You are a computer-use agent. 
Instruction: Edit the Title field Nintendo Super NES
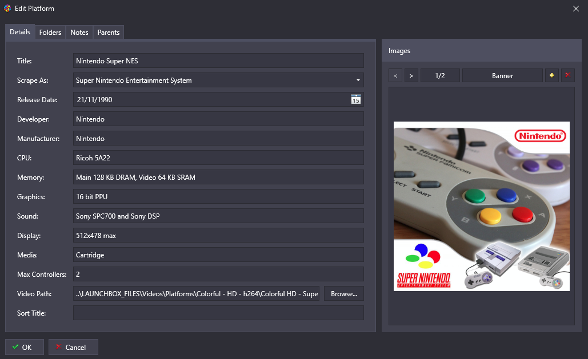[x=218, y=60]
